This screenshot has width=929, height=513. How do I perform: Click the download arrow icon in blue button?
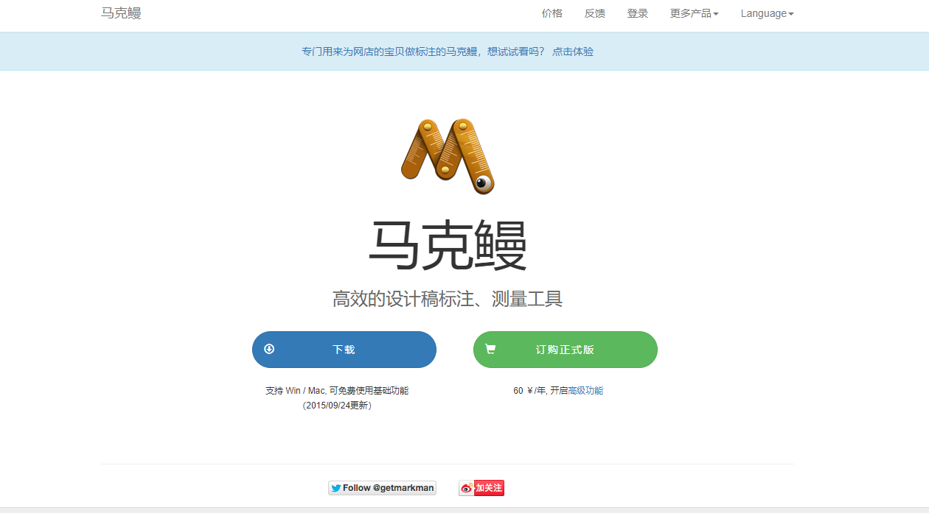pos(269,349)
